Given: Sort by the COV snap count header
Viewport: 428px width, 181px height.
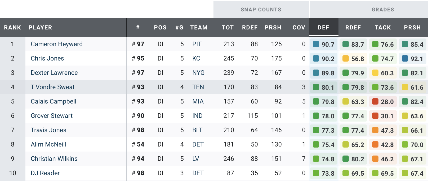Looking at the screenshot, I should click(299, 27).
